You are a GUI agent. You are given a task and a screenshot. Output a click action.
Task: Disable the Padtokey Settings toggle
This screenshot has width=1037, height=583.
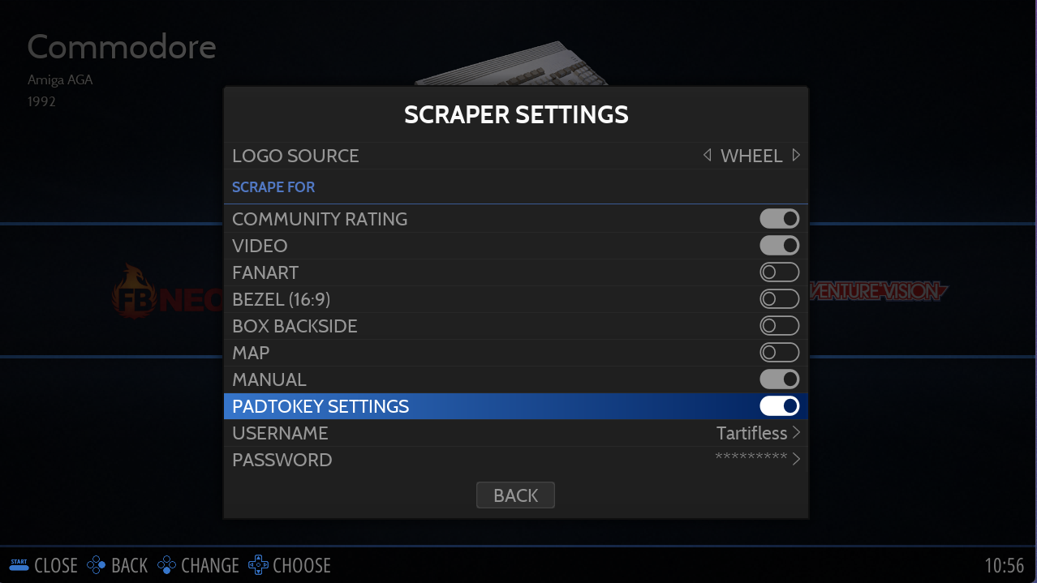point(779,406)
